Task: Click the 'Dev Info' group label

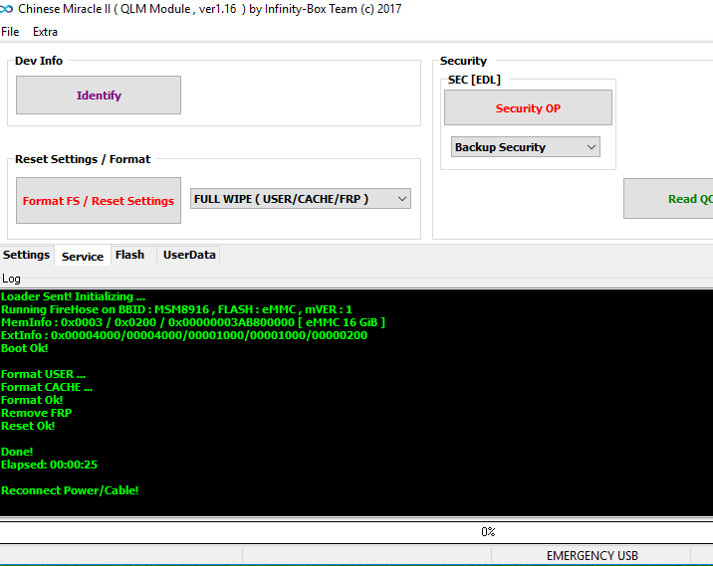Action: pos(39,61)
